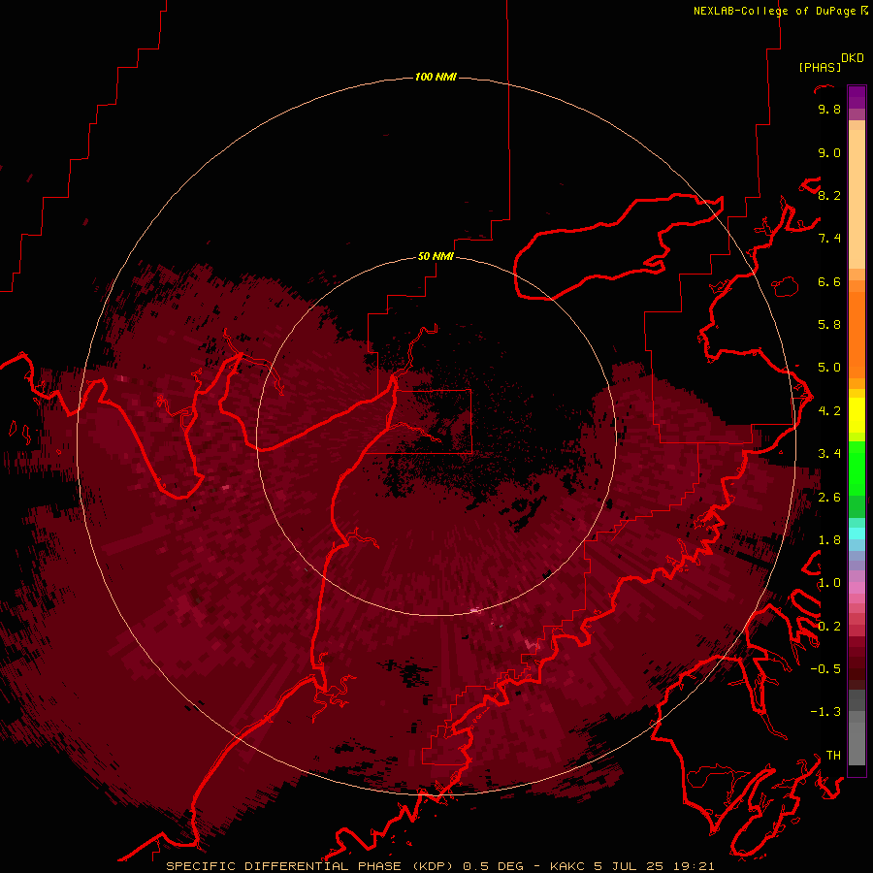Click the 0.2 scale label
873x873 pixels.
tap(829, 627)
